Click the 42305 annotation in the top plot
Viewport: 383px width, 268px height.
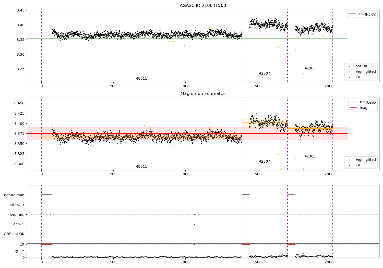[310, 68]
